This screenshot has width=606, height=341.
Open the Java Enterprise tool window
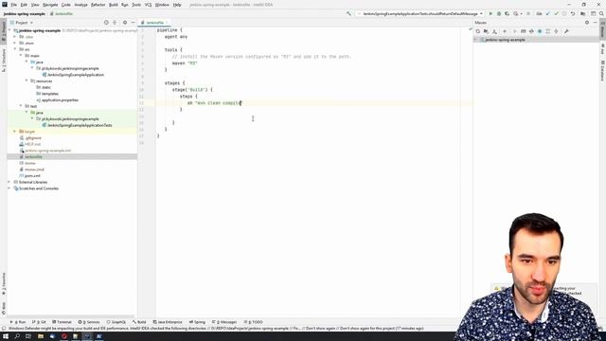168,322
